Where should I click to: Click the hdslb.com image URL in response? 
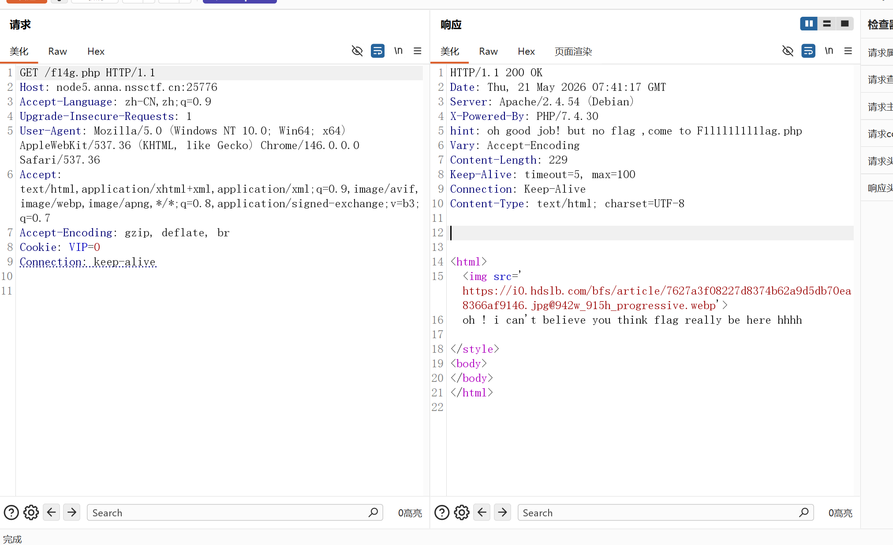pos(657,298)
